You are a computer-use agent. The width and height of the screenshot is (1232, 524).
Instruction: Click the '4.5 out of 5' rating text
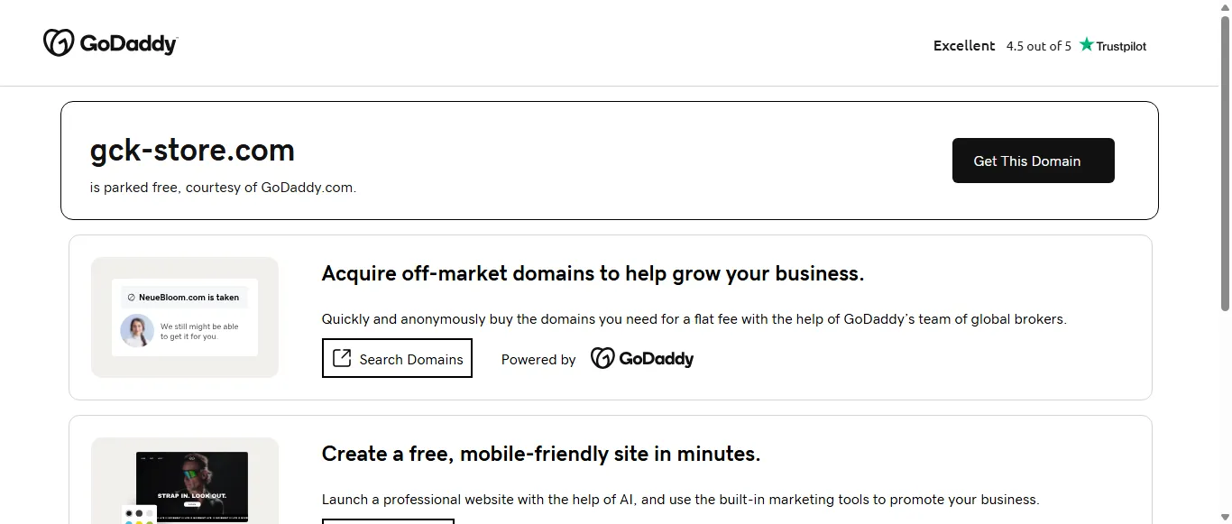coord(1039,46)
